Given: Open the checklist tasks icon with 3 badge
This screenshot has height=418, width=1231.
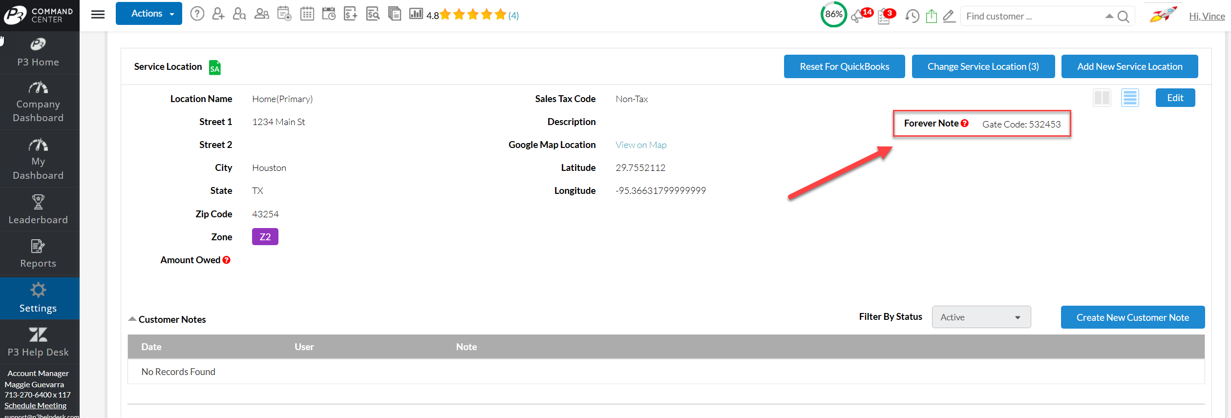Looking at the screenshot, I should [x=886, y=16].
